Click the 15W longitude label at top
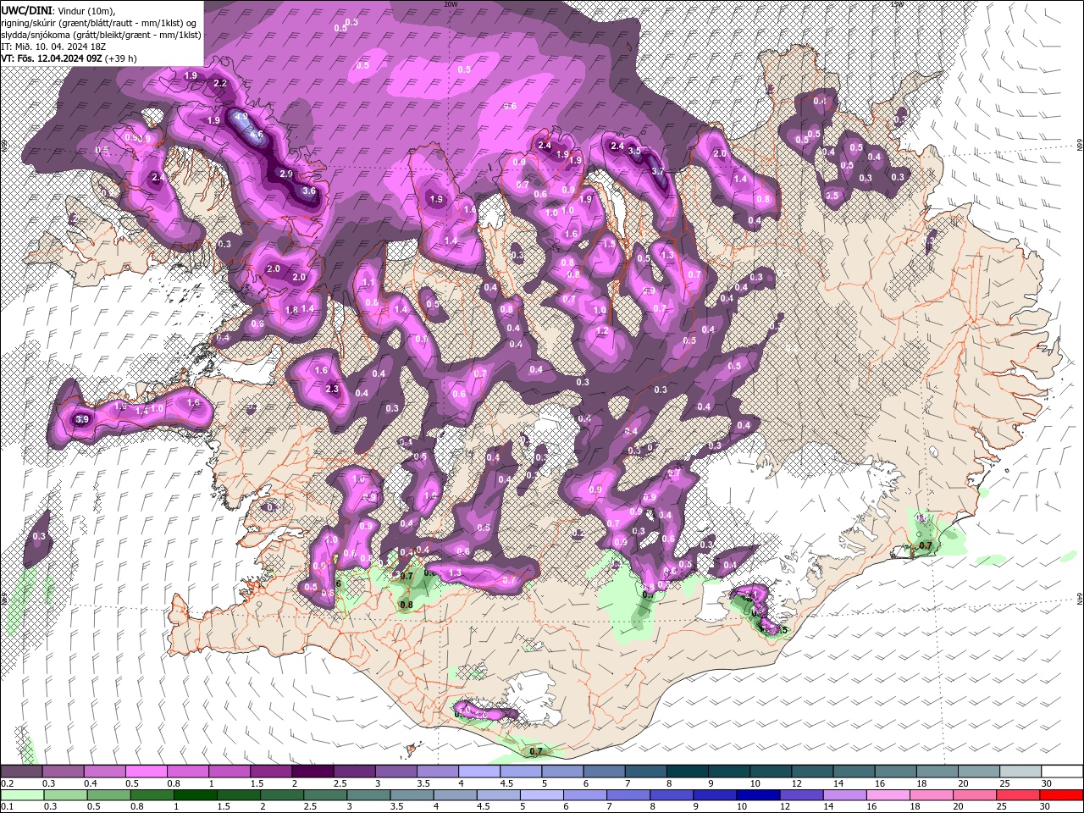This screenshot has width=1084, height=813. (x=897, y=4)
